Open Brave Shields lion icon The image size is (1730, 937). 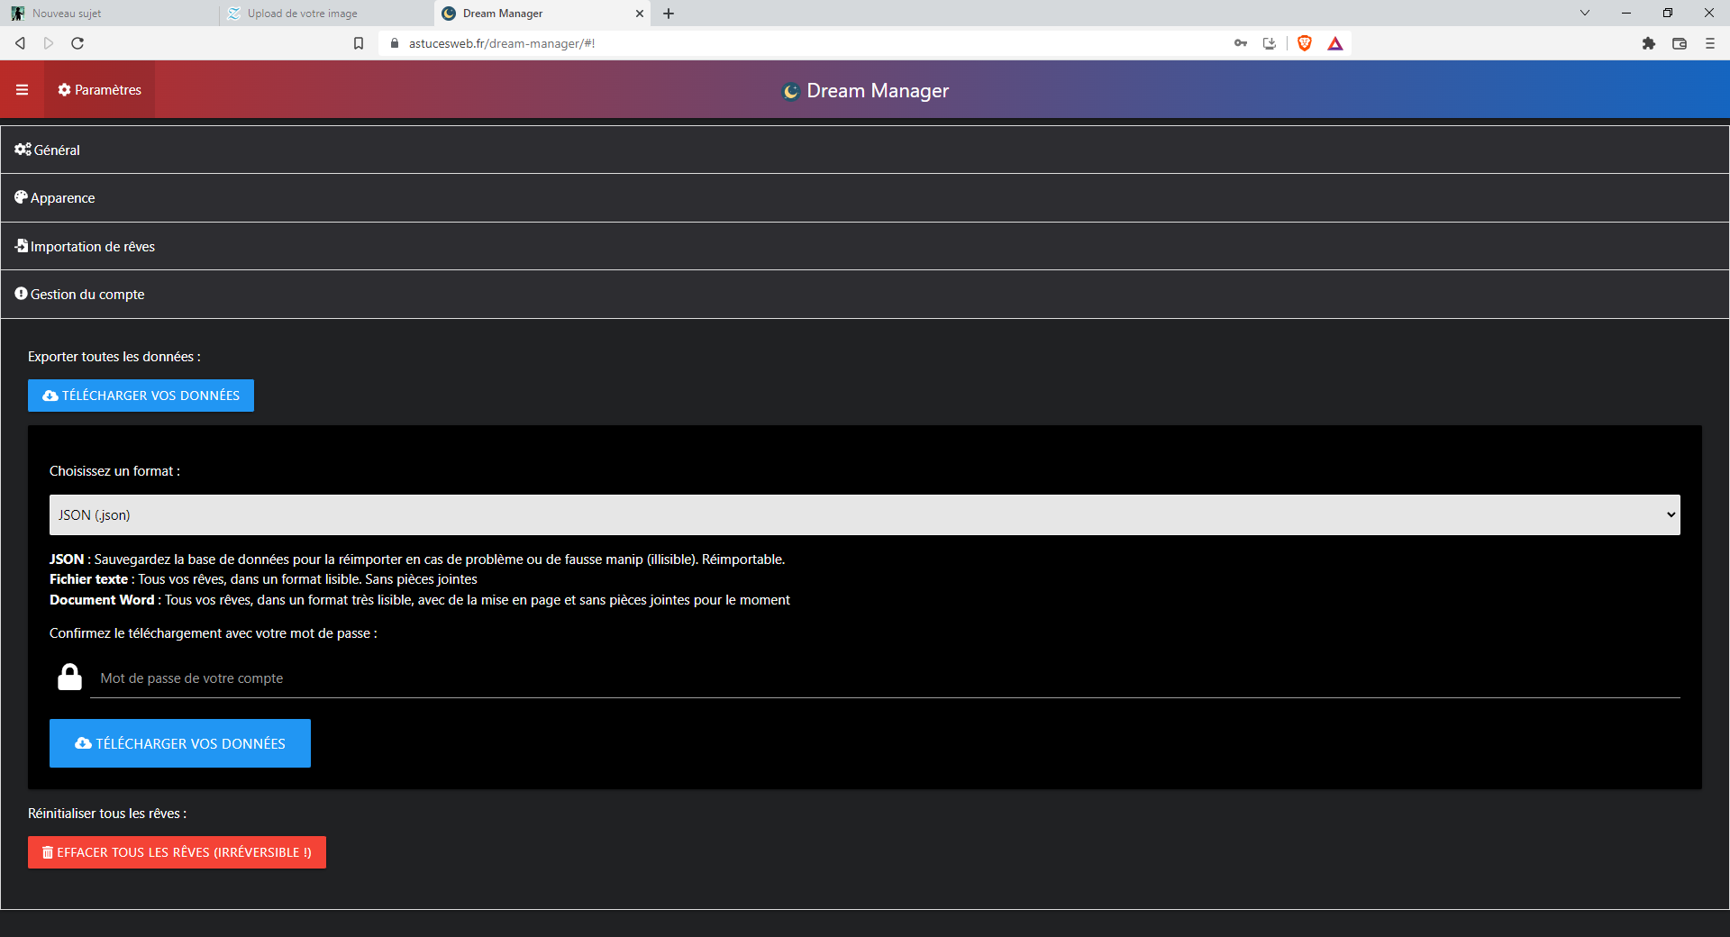coord(1305,43)
